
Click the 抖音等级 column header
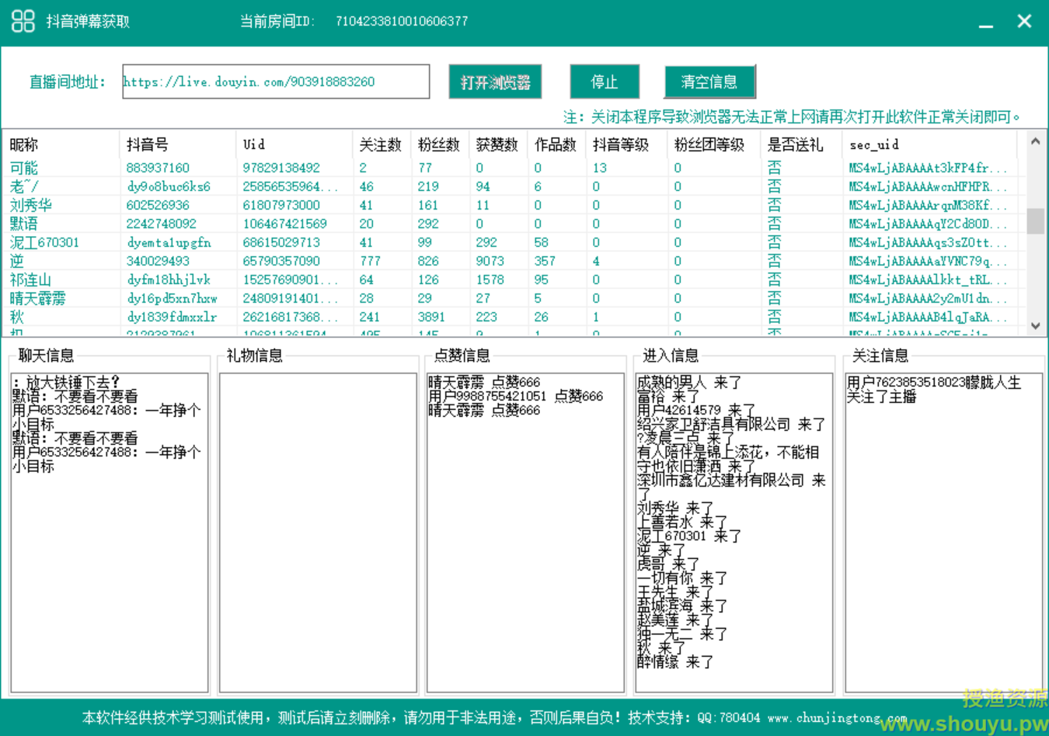[x=626, y=144]
